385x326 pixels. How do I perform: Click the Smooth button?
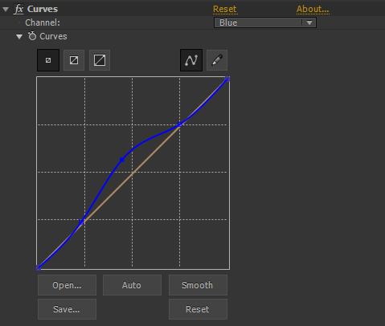[198, 285]
